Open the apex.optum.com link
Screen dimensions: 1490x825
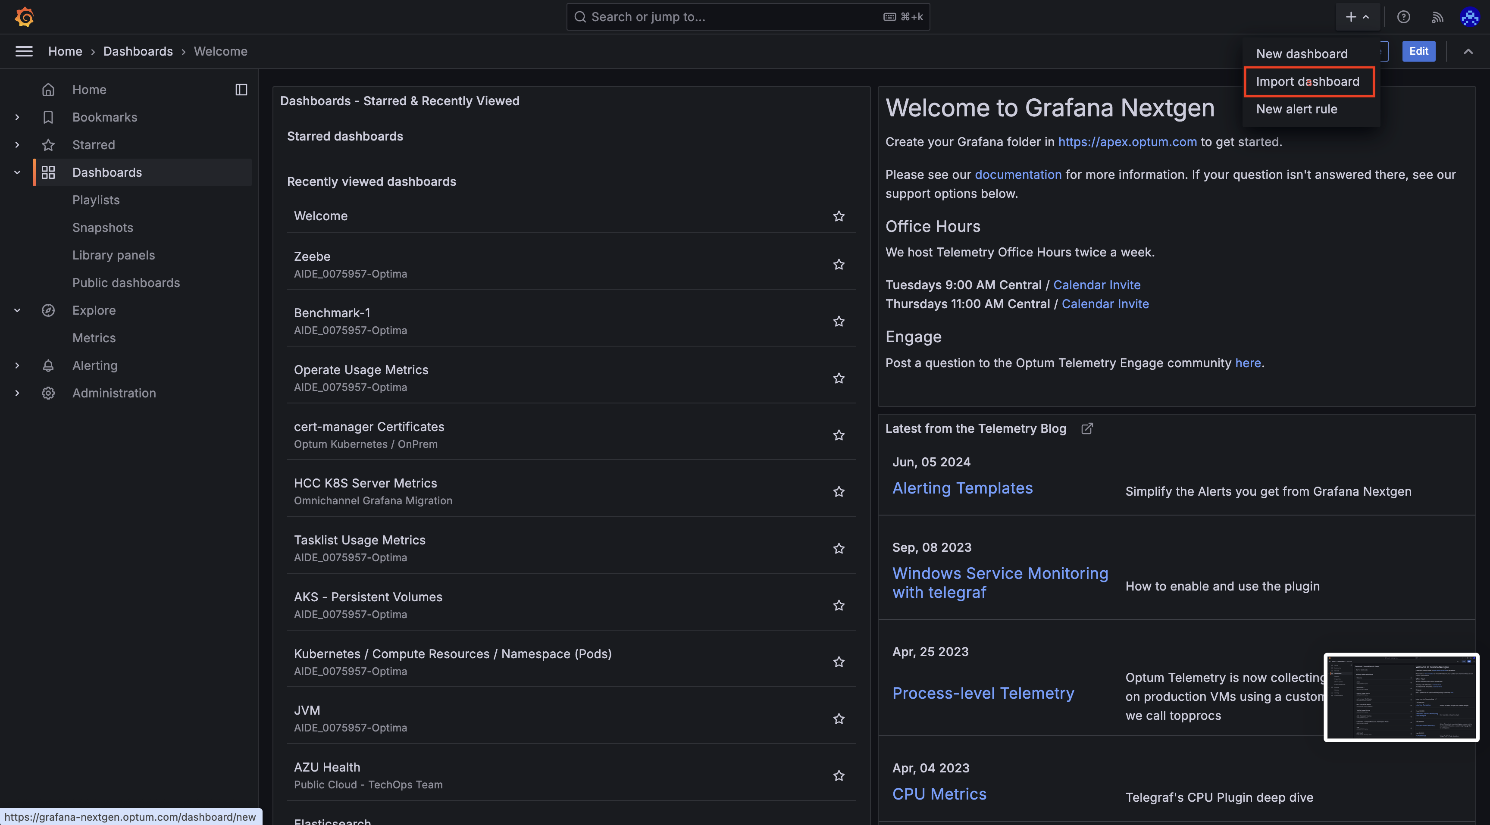1127,142
